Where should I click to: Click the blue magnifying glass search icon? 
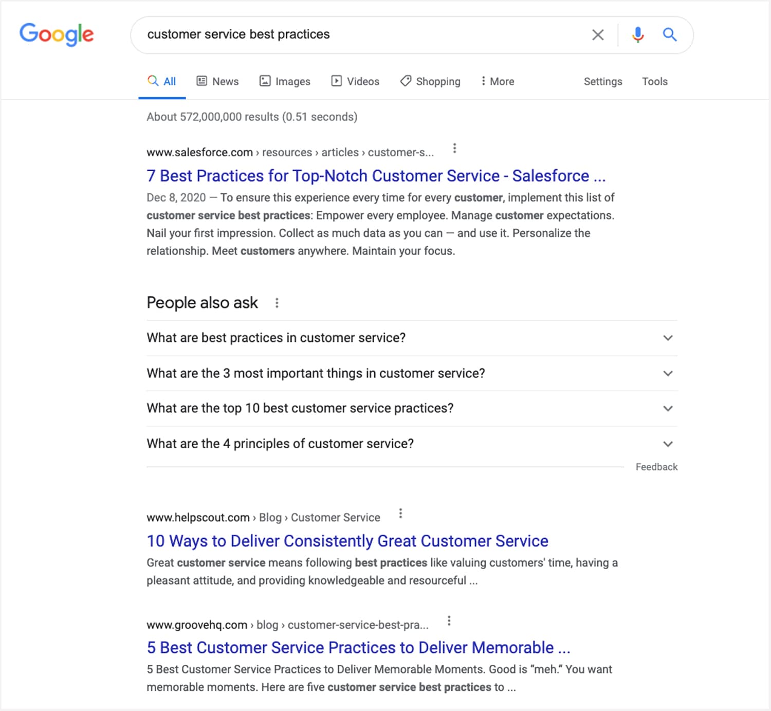(669, 35)
